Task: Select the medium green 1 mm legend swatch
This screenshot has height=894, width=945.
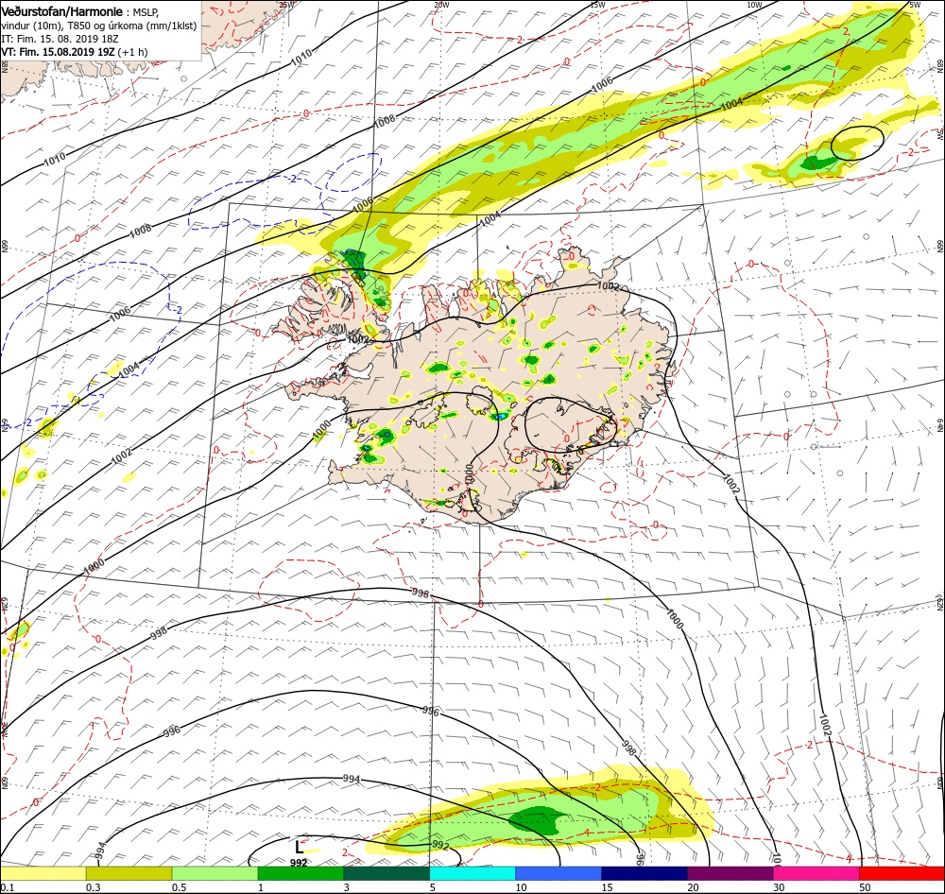Action: pos(301,874)
